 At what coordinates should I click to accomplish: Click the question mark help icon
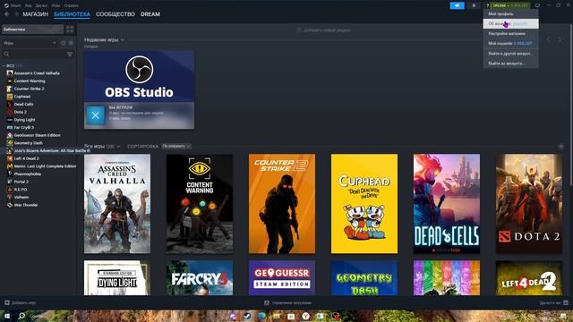click(487, 5)
